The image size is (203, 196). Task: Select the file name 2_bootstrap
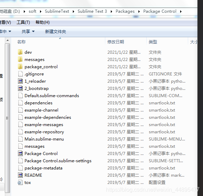[37, 89]
